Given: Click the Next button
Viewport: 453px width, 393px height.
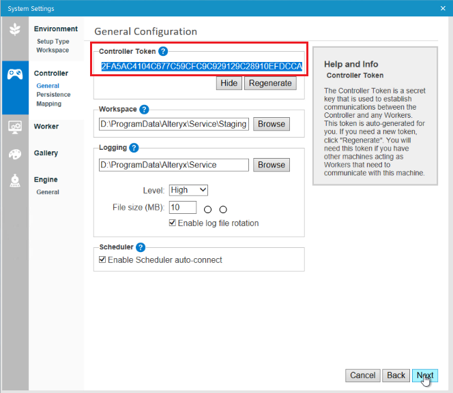Looking at the screenshot, I should (425, 375).
